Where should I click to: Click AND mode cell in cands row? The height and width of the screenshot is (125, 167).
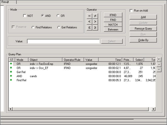(x=19, y=76)
